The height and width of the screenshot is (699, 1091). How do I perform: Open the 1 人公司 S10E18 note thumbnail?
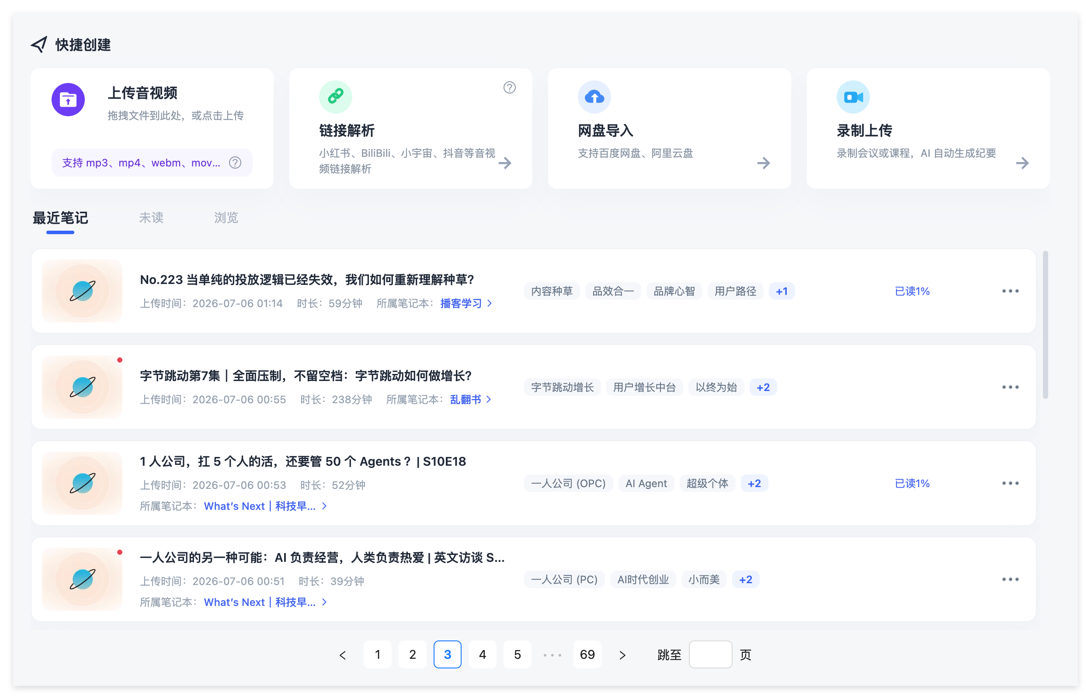pyautogui.click(x=82, y=483)
